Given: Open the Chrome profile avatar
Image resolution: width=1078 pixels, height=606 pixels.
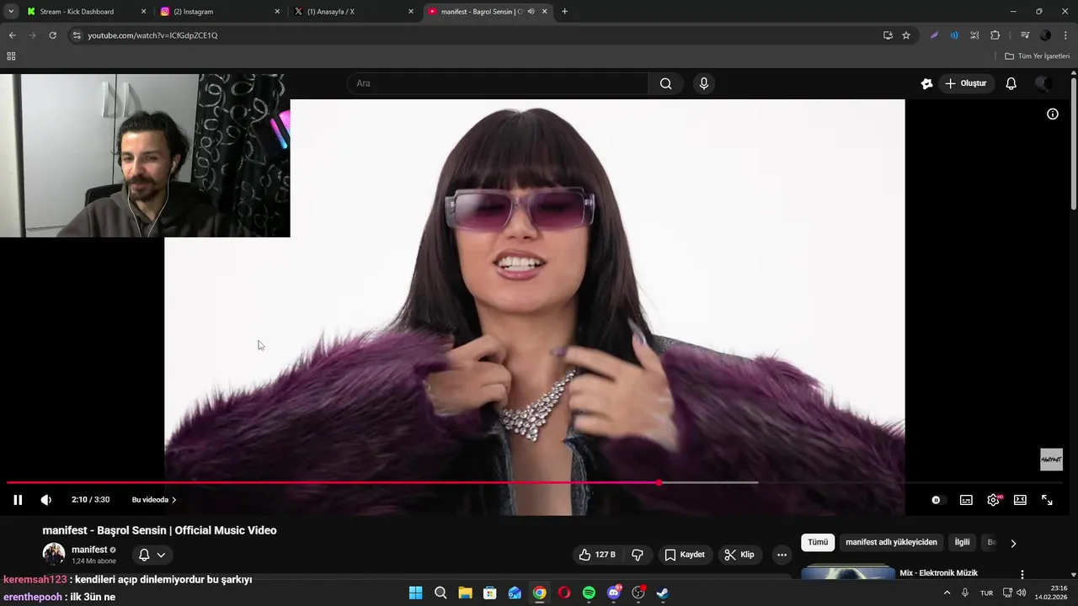Looking at the screenshot, I should 1045,35.
